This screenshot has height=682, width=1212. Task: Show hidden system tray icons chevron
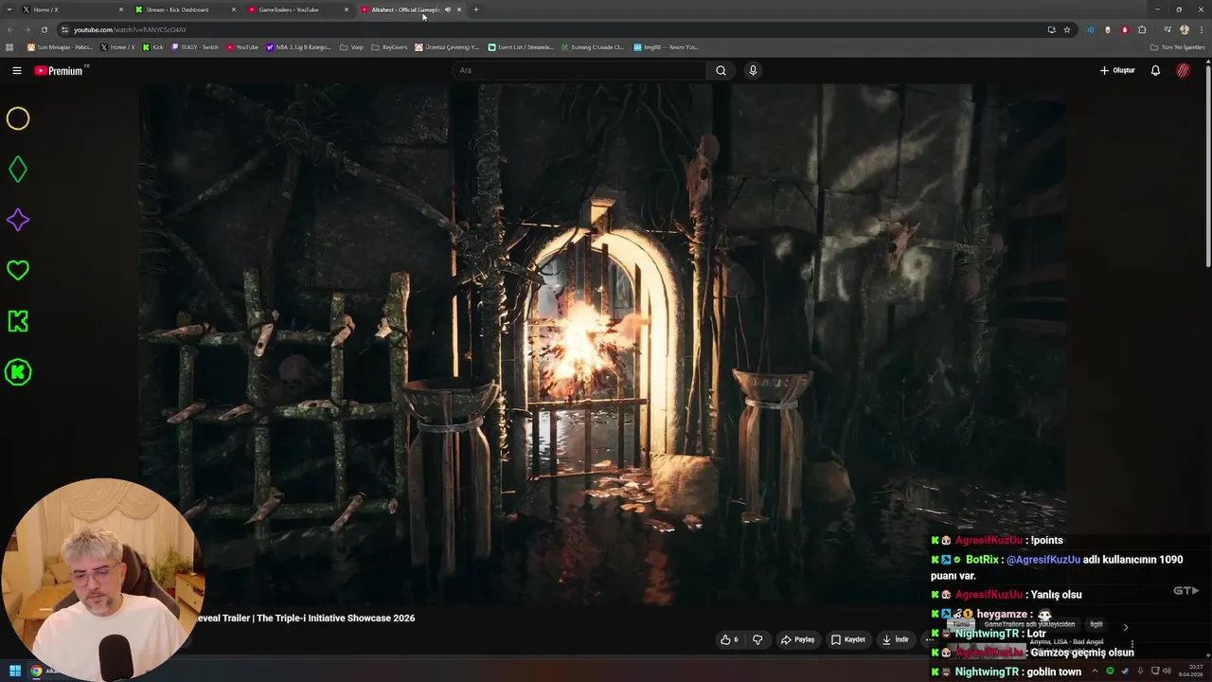point(1095,671)
